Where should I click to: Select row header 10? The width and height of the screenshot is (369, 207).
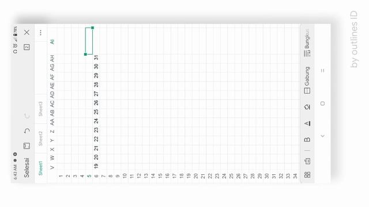click(x=125, y=175)
